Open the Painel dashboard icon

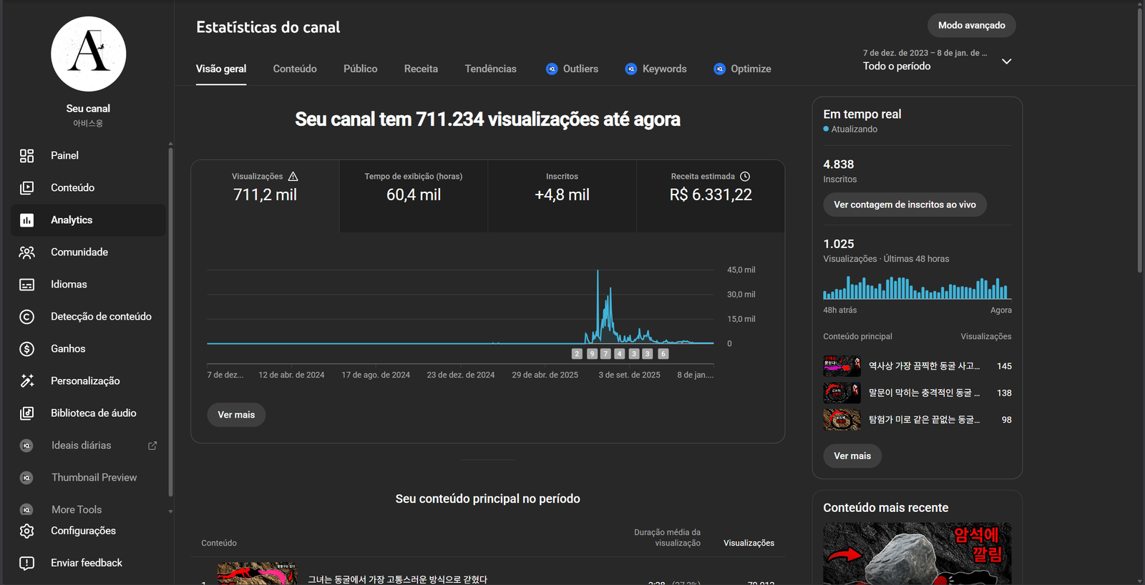pos(26,156)
